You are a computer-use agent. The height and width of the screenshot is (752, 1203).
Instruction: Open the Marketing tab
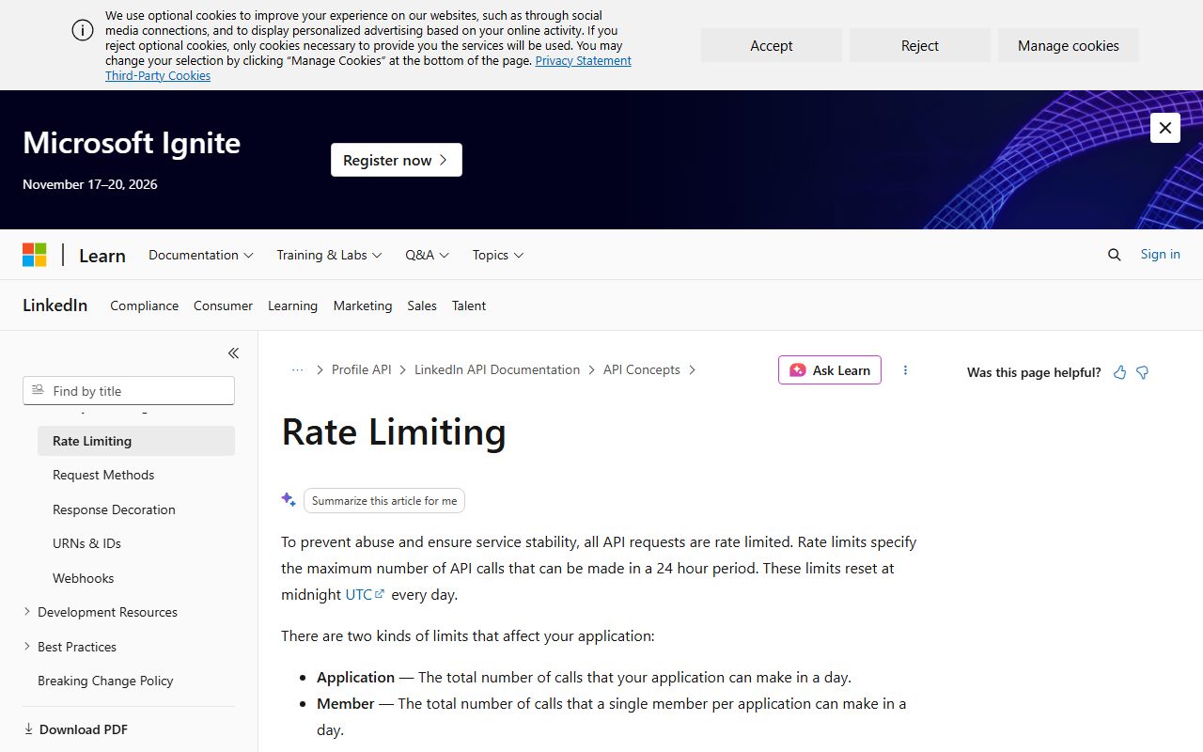tap(363, 305)
